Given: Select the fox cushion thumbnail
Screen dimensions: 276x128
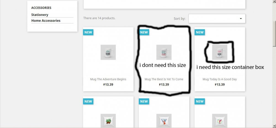Looking at the screenshot, I should [164, 121].
